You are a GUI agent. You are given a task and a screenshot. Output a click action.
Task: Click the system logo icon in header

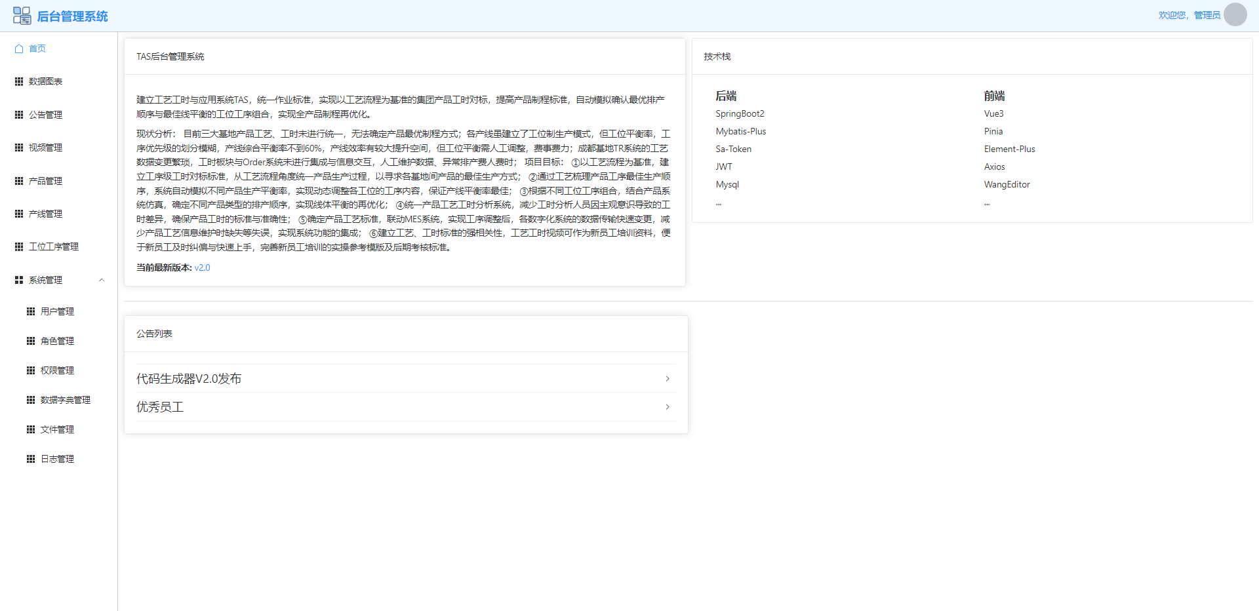click(x=22, y=16)
